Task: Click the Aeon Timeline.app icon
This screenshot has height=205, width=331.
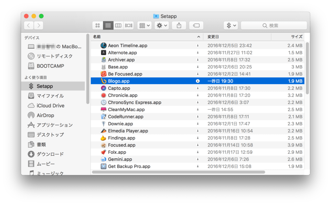Action: click(x=103, y=45)
